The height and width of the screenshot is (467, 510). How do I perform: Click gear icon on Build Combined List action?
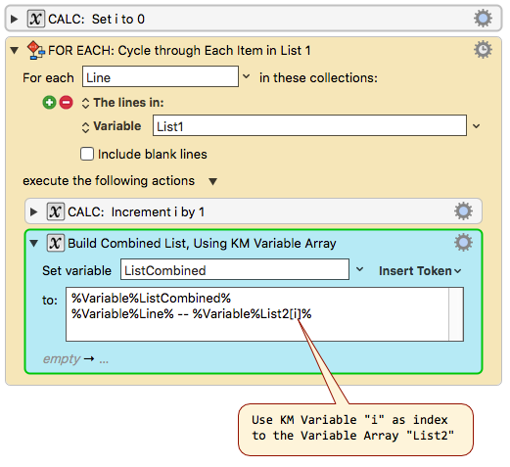coord(463,243)
